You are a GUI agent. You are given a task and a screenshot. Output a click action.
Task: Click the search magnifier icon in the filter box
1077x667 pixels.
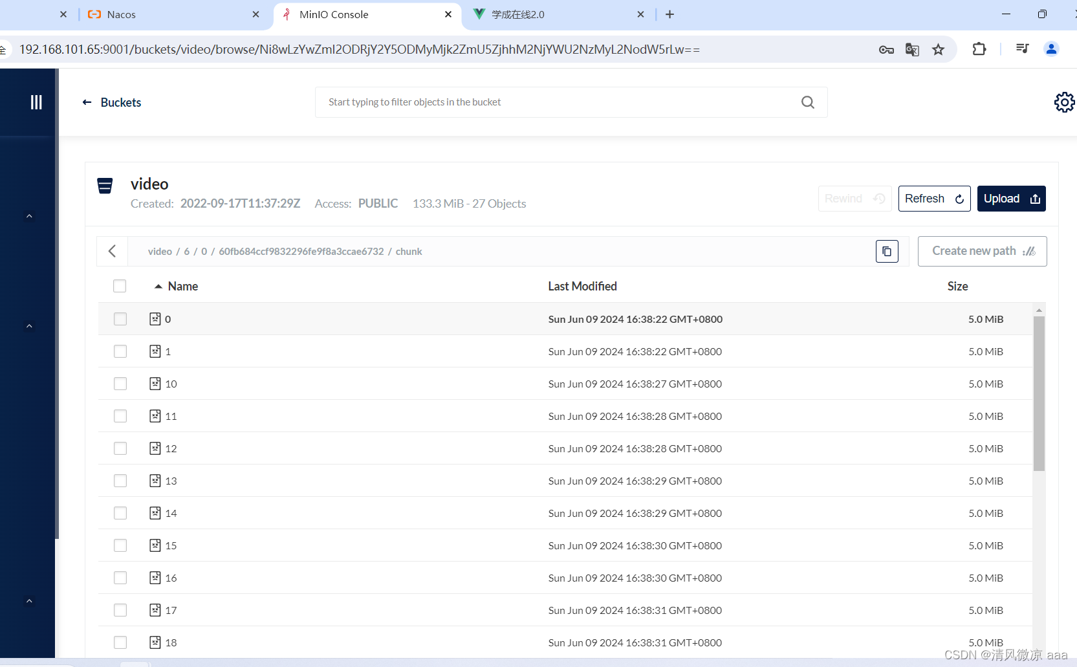808,102
